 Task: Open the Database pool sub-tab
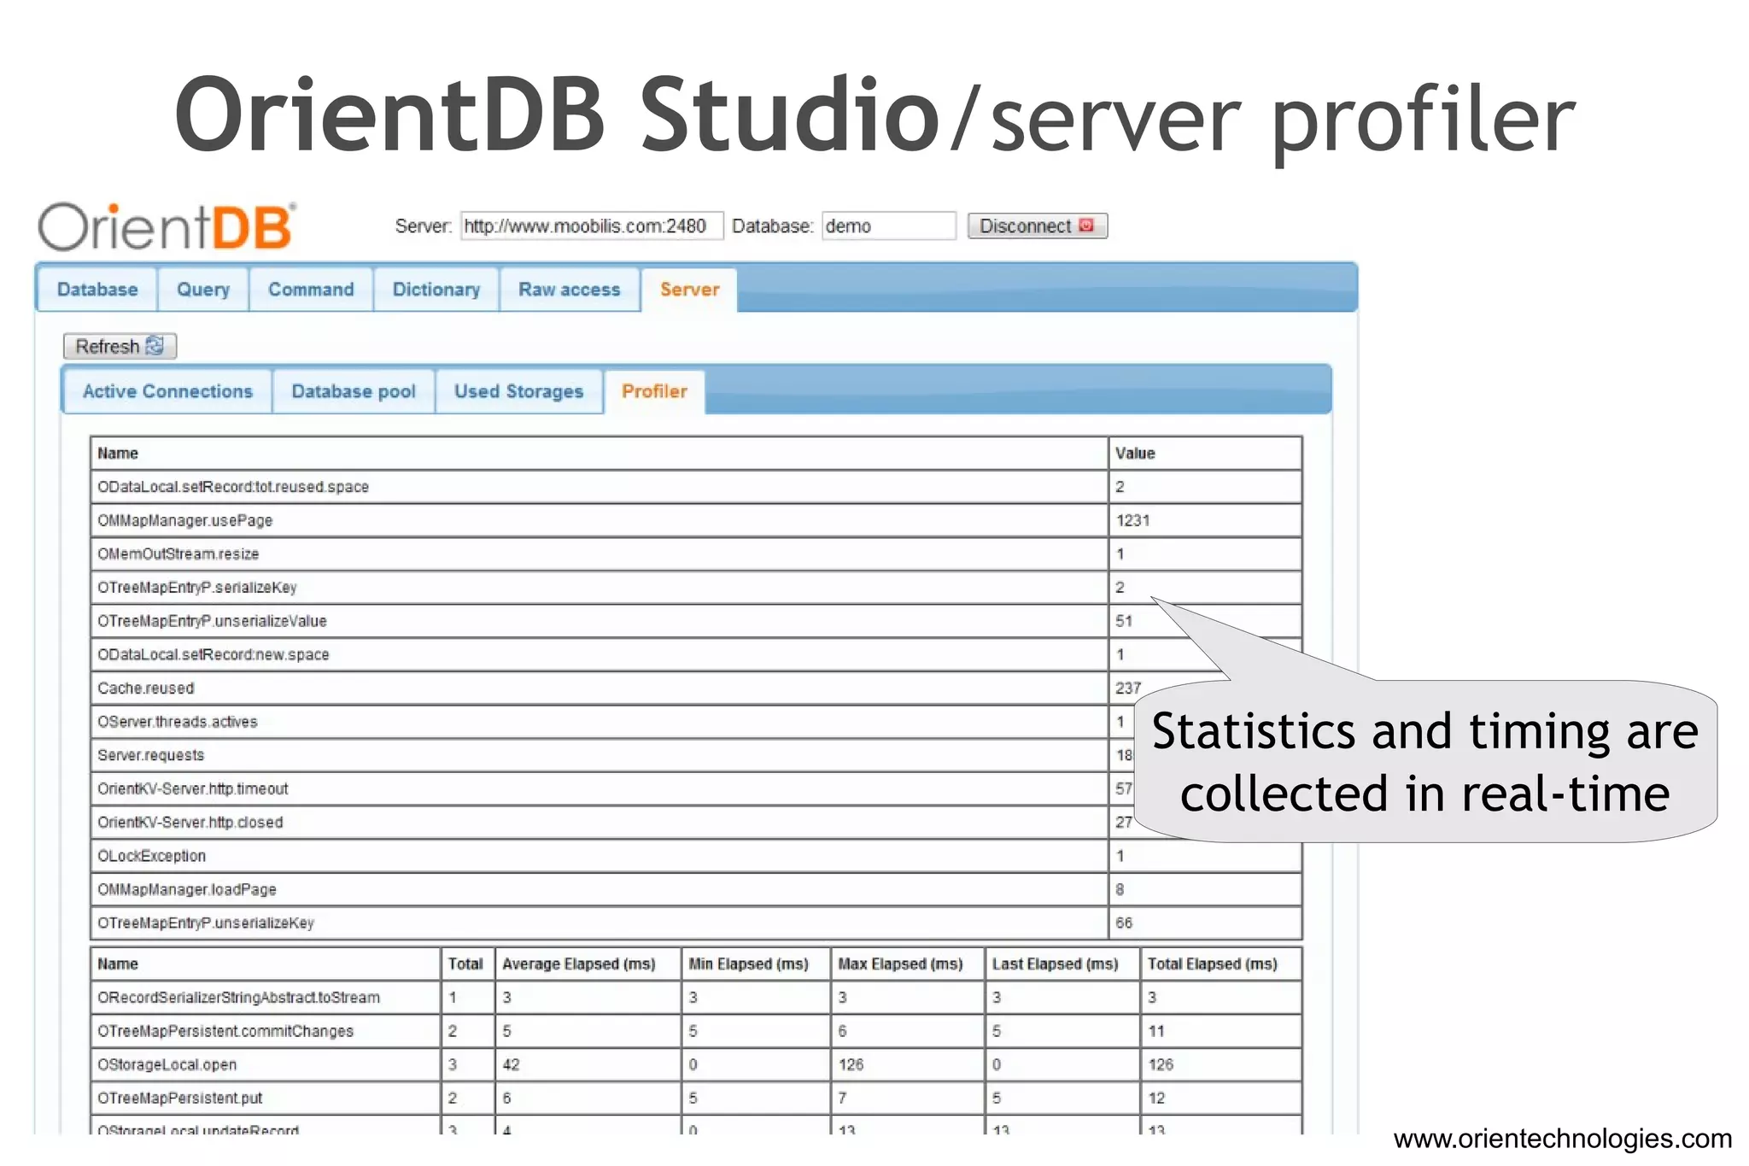pos(354,391)
